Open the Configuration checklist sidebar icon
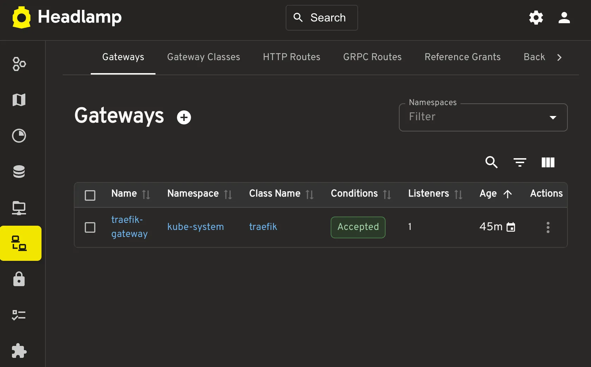 (19, 315)
